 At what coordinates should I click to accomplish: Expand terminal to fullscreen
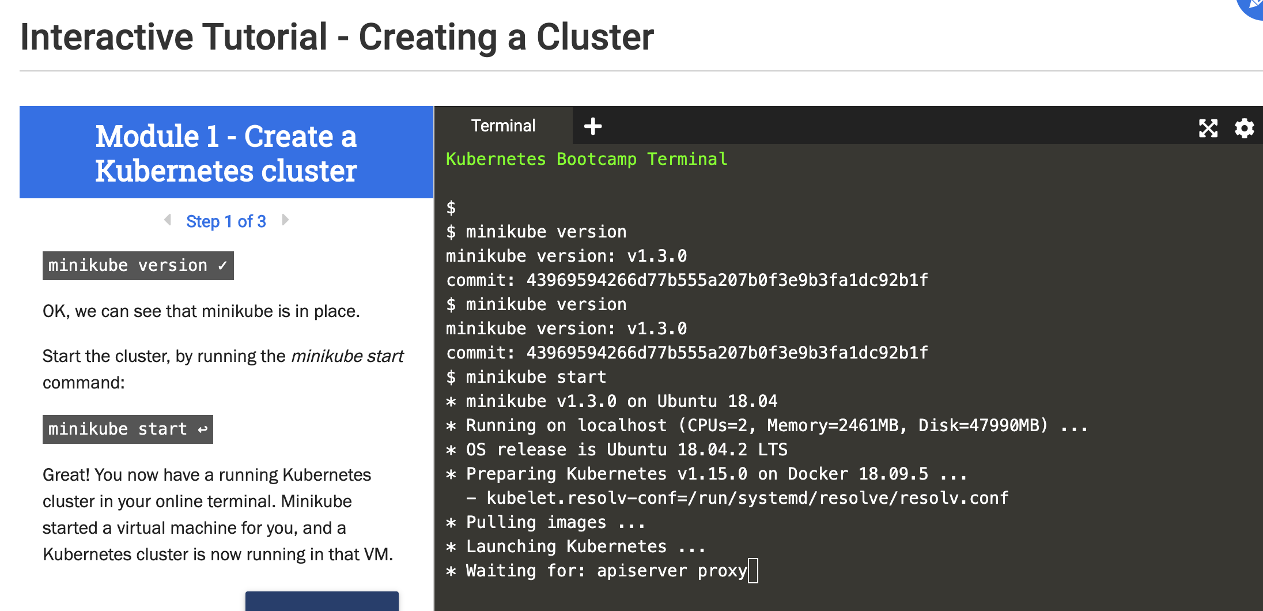point(1208,128)
